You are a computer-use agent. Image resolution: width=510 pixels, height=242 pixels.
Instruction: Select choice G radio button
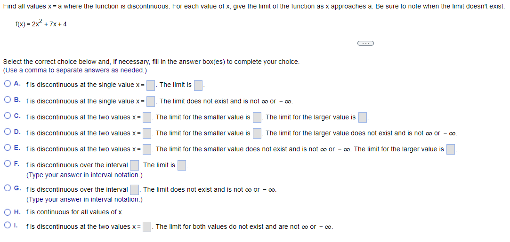[8, 188]
